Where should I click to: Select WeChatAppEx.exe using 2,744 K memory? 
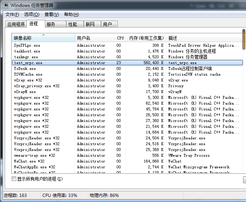(x=127, y=167)
